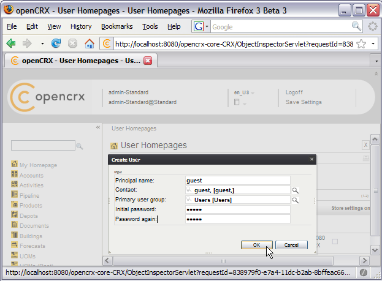Click the status bar security icon
382x281 pixels.
363,272
